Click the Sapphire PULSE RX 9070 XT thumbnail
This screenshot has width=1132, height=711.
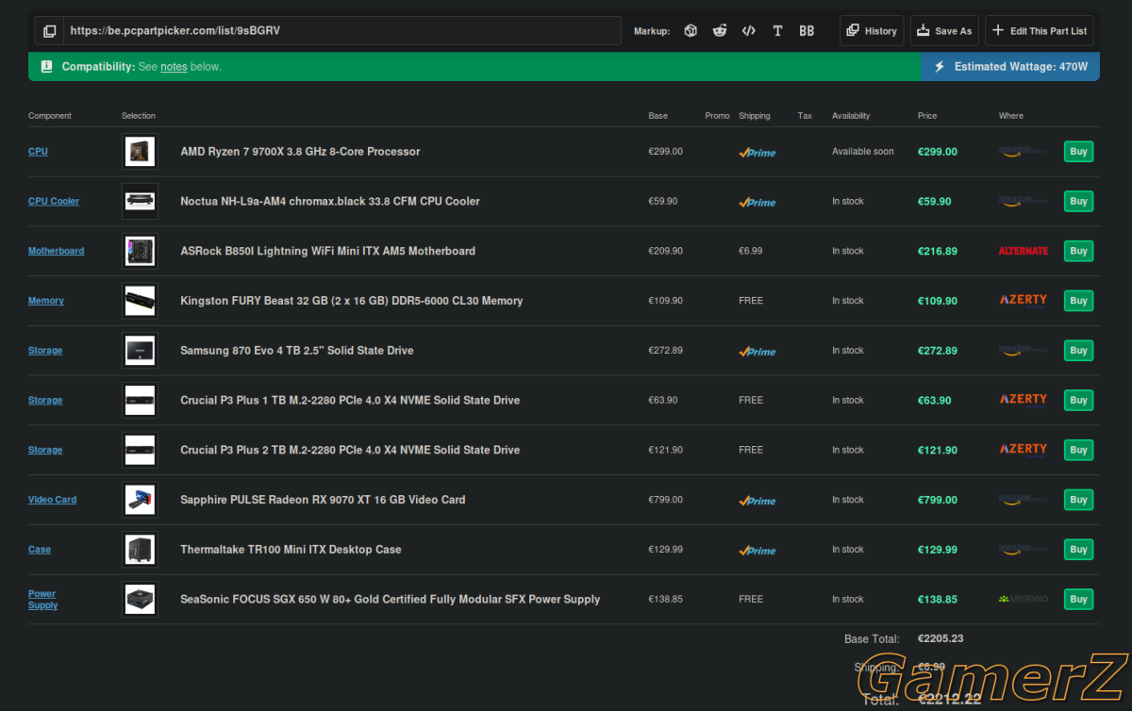(140, 500)
